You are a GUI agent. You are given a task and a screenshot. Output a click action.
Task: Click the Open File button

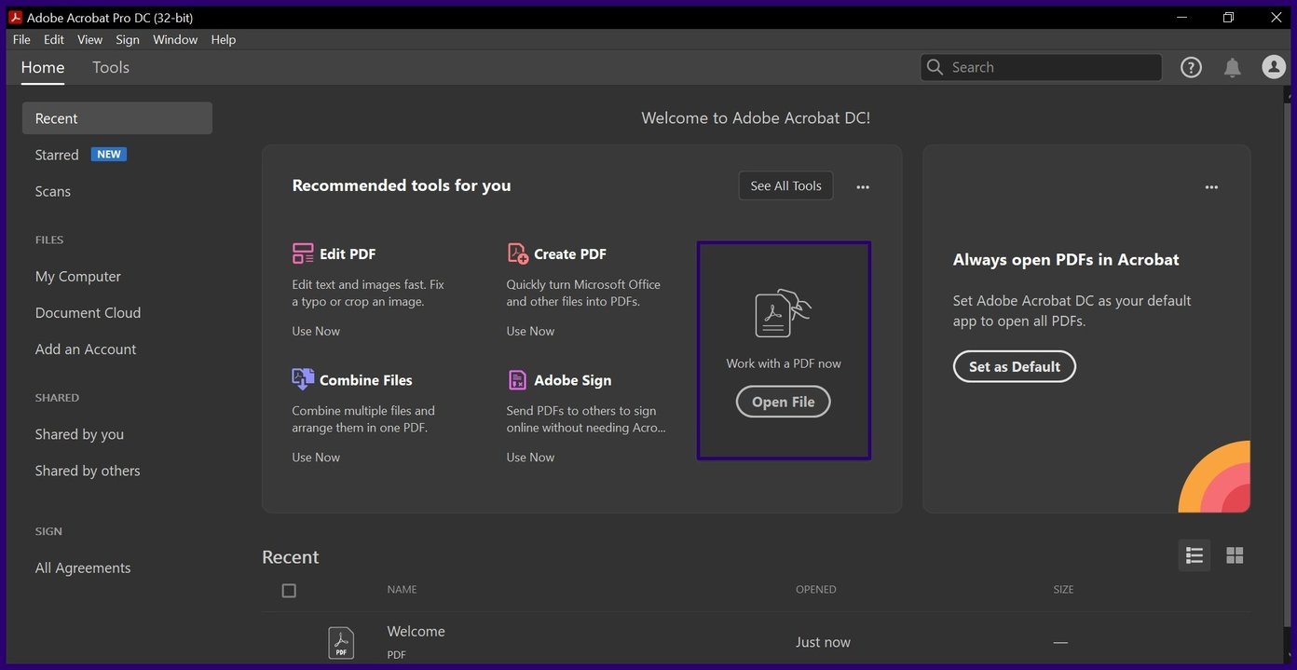tap(783, 402)
